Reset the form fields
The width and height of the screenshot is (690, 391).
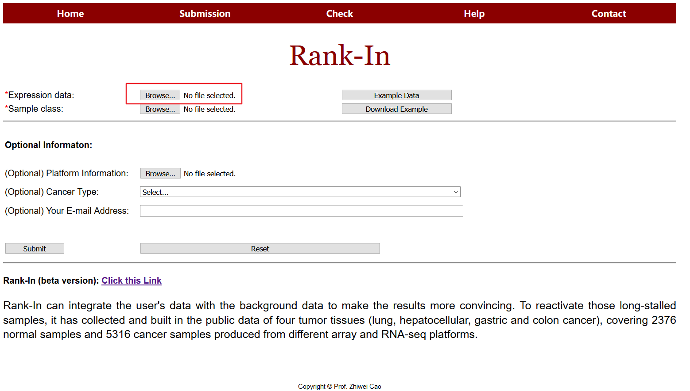(260, 249)
